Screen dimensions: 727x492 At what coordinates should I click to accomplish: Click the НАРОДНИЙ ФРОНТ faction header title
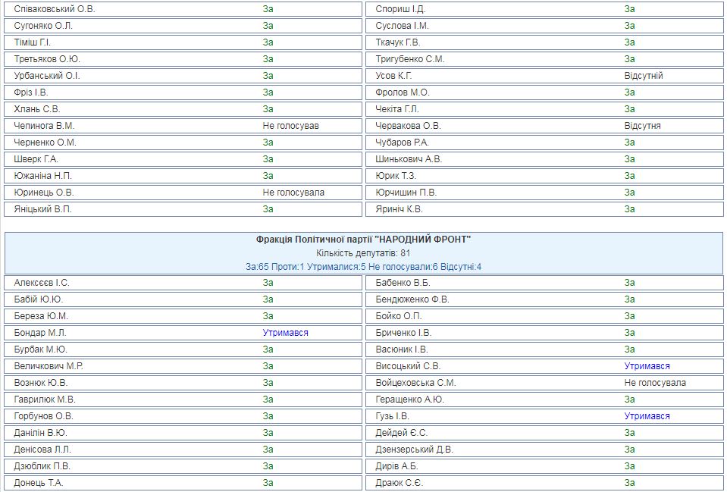click(x=363, y=240)
